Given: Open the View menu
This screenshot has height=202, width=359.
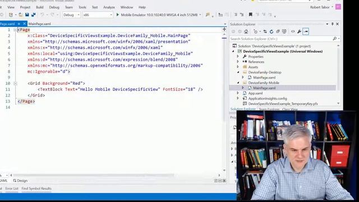Looking at the screenshot, I should point(11,7).
